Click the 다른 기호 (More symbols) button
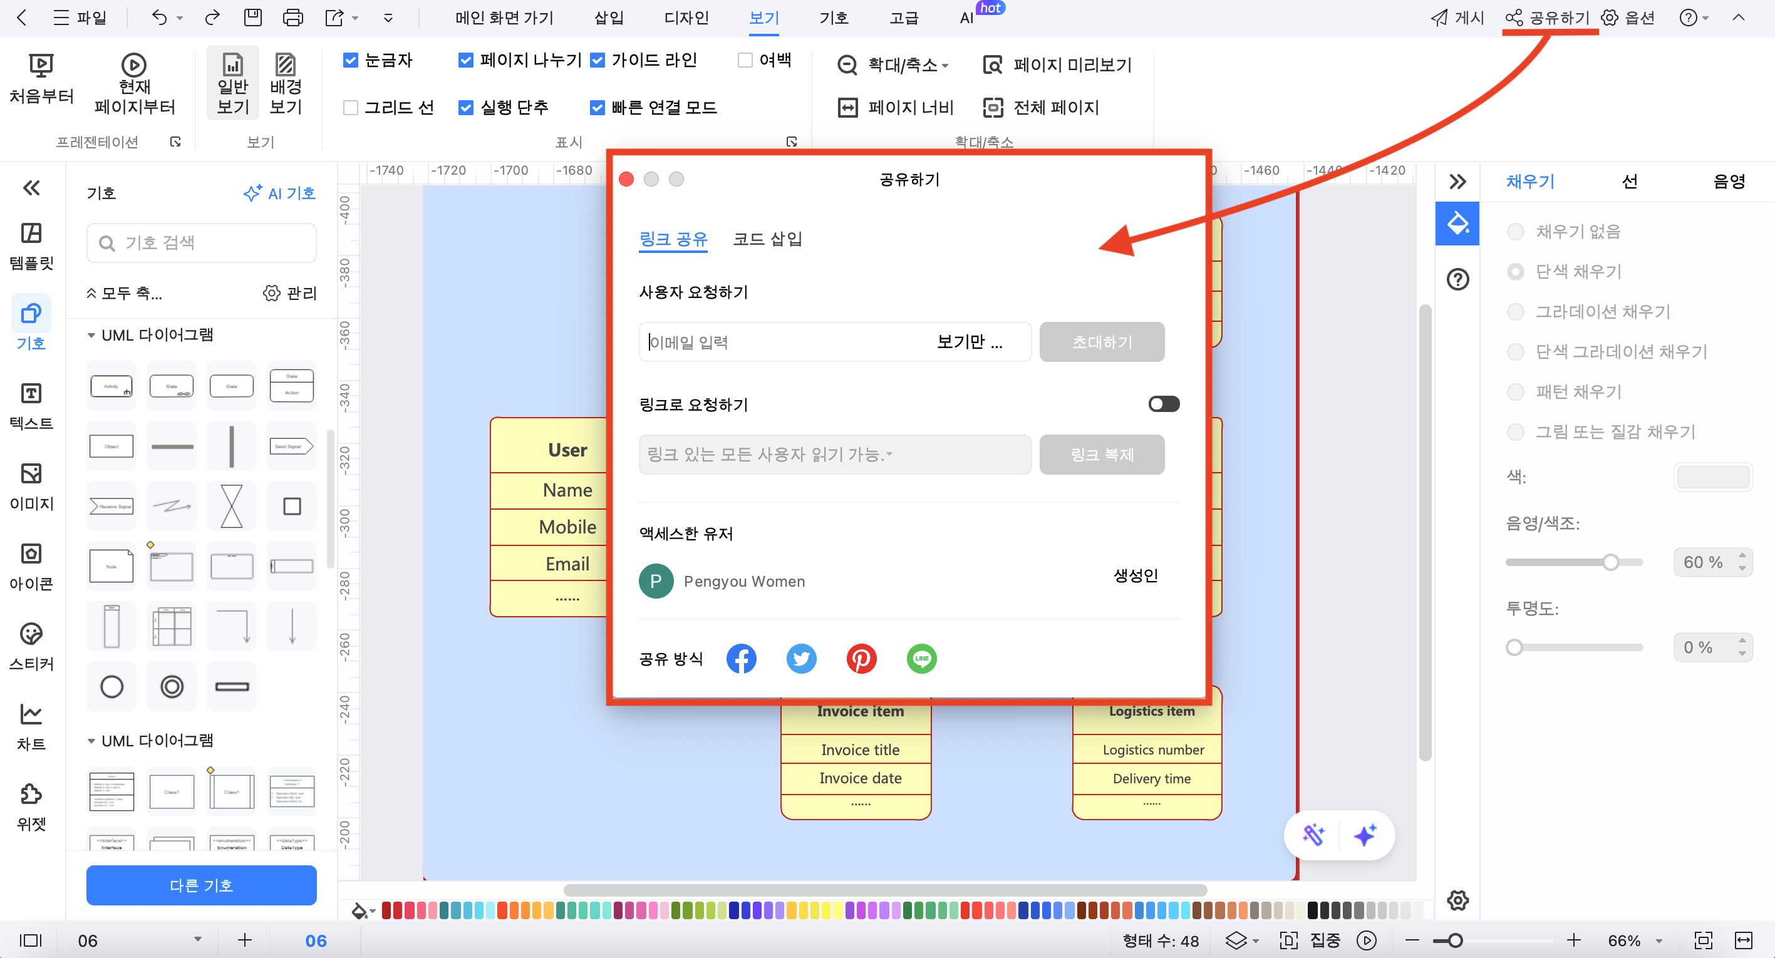 coord(201,885)
